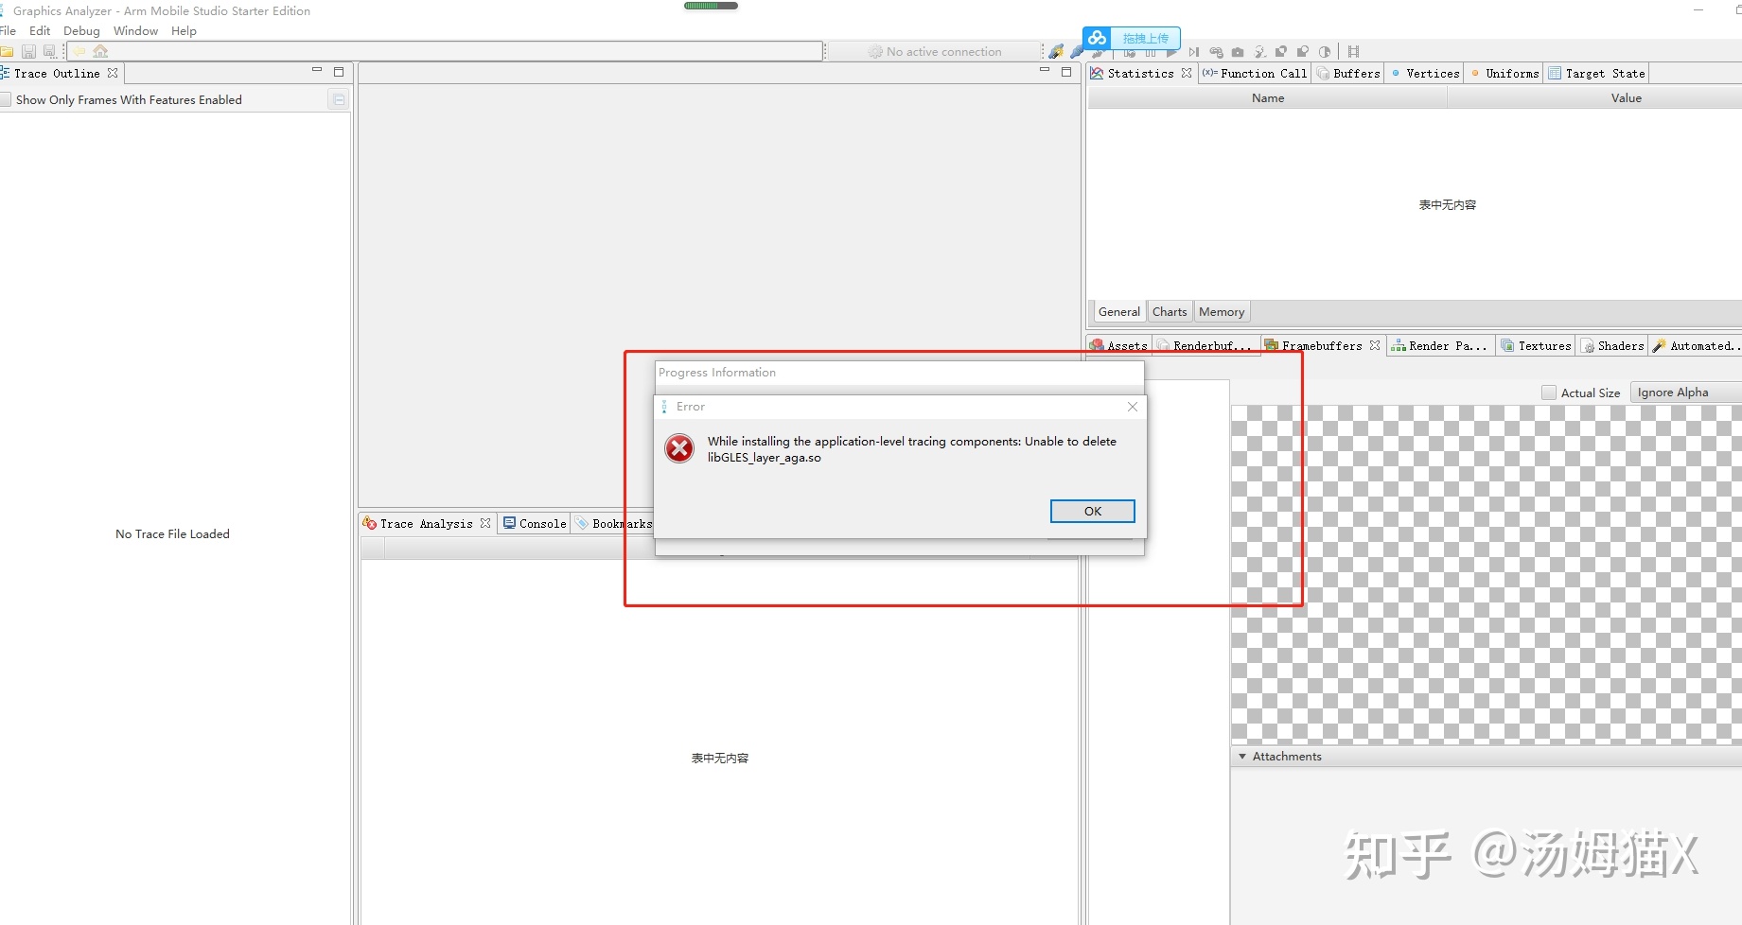The image size is (1742, 925).
Task: Click the Name column header
Action: [x=1268, y=98]
